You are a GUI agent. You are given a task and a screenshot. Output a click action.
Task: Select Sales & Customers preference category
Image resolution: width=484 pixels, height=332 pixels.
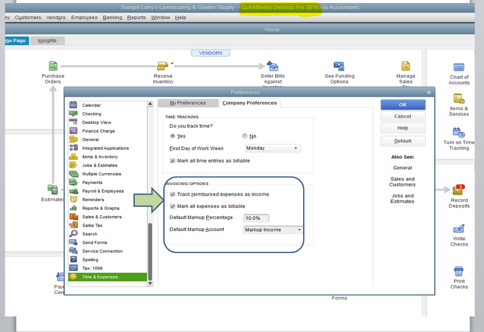pyautogui.click(x=107, y=217)
